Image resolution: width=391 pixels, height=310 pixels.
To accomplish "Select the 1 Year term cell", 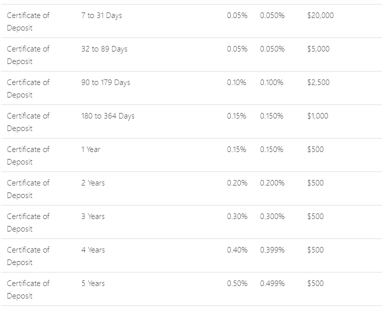I will pyautogui.click(x=91, y=149).
